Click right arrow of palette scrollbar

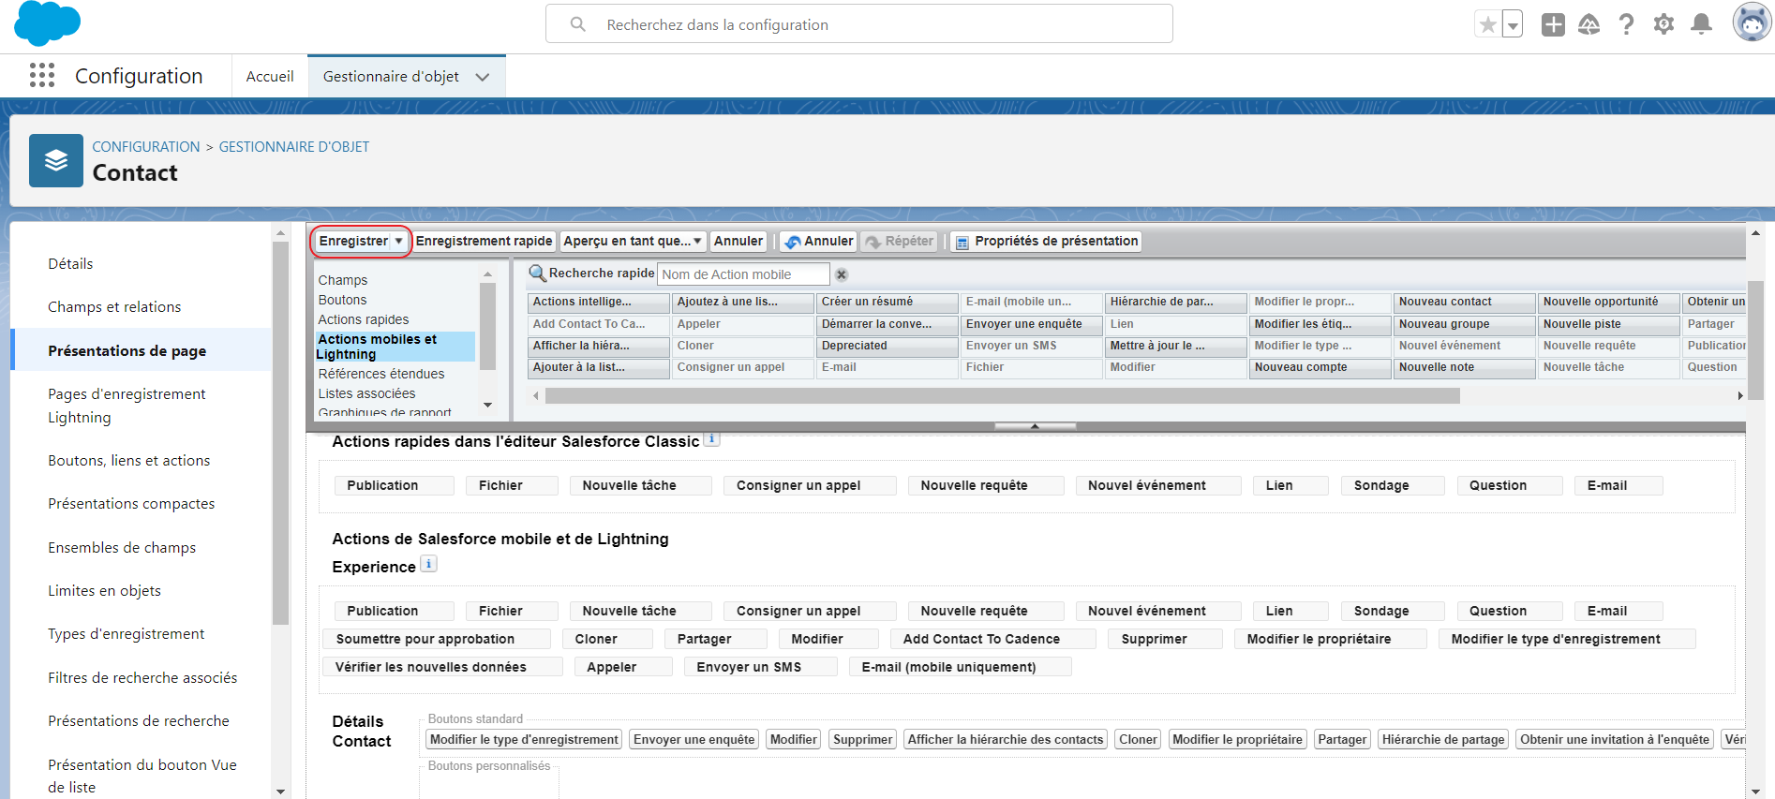point(1739,396)
